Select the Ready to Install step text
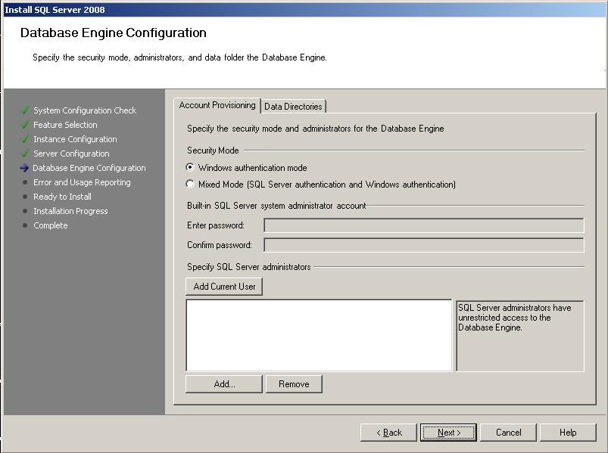The height and width of the screenshot is (453, 608). tap(62, 197)
